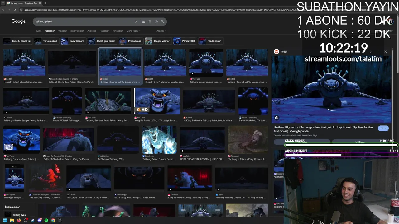This screenshot has height=224, width=399.
Task: Open File Explorer from taskbar
Action: [12, 220]
